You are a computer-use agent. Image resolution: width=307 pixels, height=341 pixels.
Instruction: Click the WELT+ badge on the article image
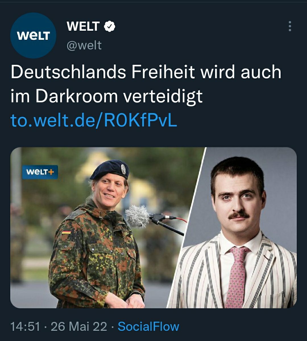(40, 172)
